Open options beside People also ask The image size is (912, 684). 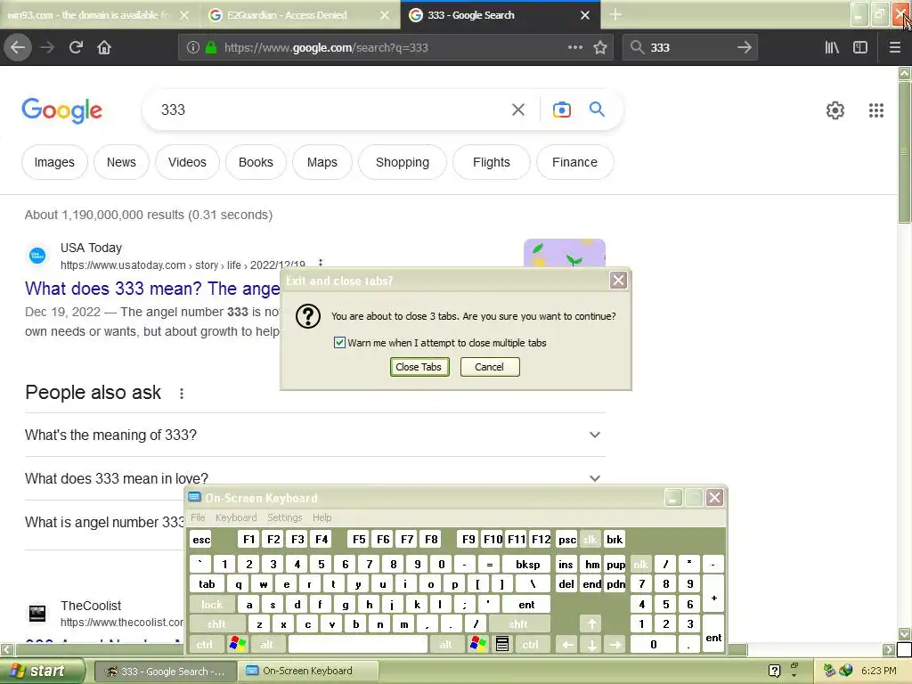tap(182, 394)
